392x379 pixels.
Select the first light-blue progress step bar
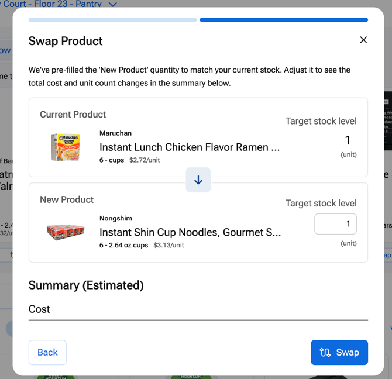pyautogui.click(x=112, y=20)
